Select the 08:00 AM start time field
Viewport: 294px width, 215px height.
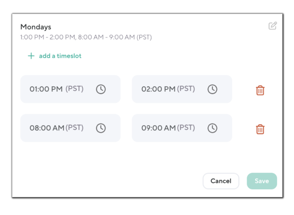(47, 128)
